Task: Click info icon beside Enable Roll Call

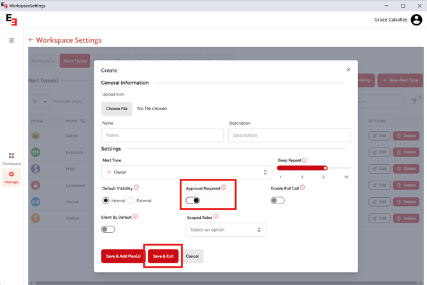Action: click(x=302, y=188)
